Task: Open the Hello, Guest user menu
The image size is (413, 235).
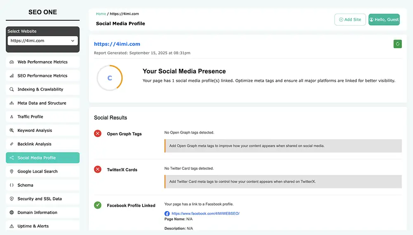Action: (384, 19)
